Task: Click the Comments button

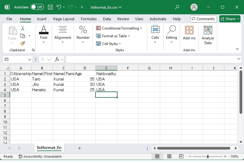Action: click(203, 19)
